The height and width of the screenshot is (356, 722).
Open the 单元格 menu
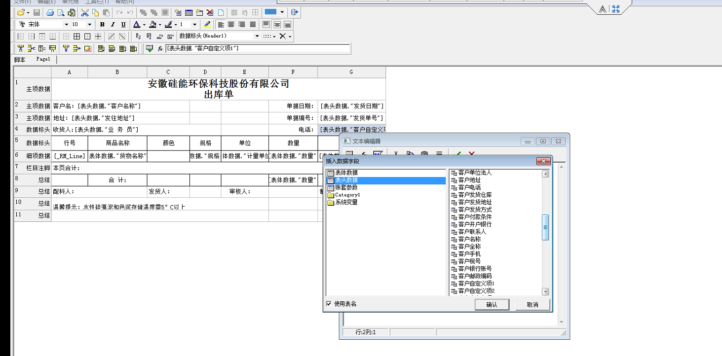pyautogui.click(x=70, y=2)
